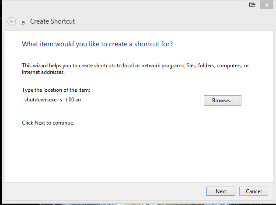Close the Create Shortcut wizard window
This screenshot has width=276, height=205.
pos(266,5)
